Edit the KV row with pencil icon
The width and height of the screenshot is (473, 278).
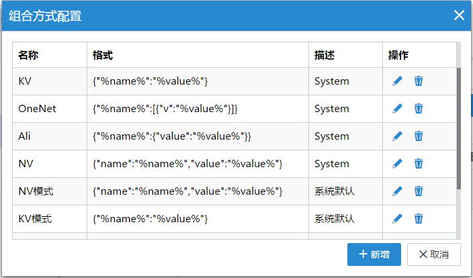pos(397,81)
